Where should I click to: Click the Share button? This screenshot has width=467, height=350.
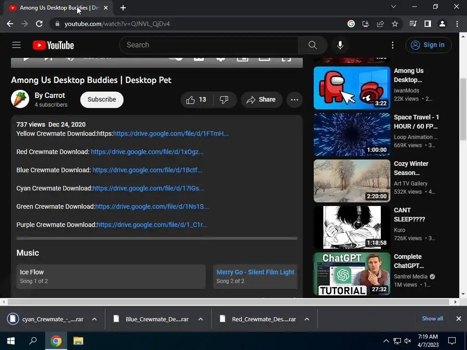click(x=261, y=100)
